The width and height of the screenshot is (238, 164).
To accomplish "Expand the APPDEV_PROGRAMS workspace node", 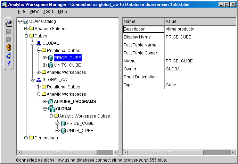I will pos(44,101).
